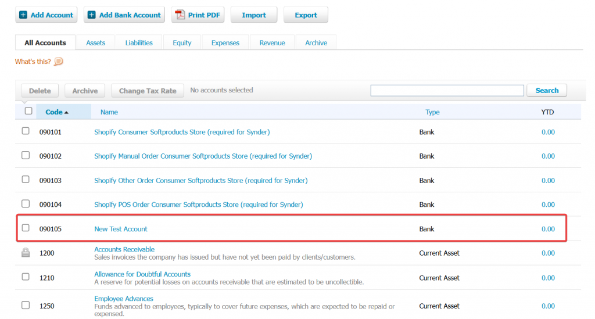Screen dimensions: 595x319
Task: Check the box for account 090101
Action: click(x=26, y=131)
